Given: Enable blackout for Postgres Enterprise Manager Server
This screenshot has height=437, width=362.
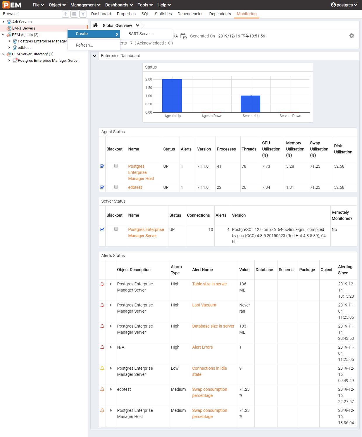Looking at the screenshot, I should click(x=116, y=229).
